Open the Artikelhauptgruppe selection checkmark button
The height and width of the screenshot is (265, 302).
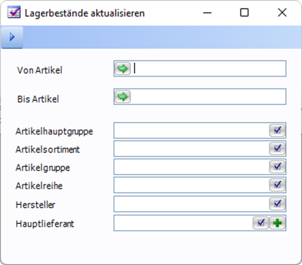(x=277, y=130)
